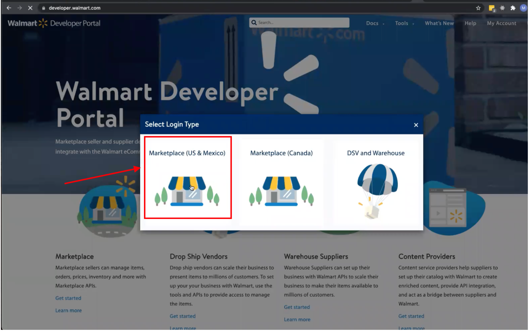Stop the page loading with the X icon
529x331 pixels.
point(30,8)
